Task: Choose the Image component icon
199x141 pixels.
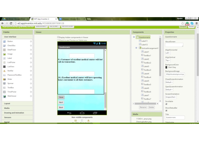Action: (4, 54)
